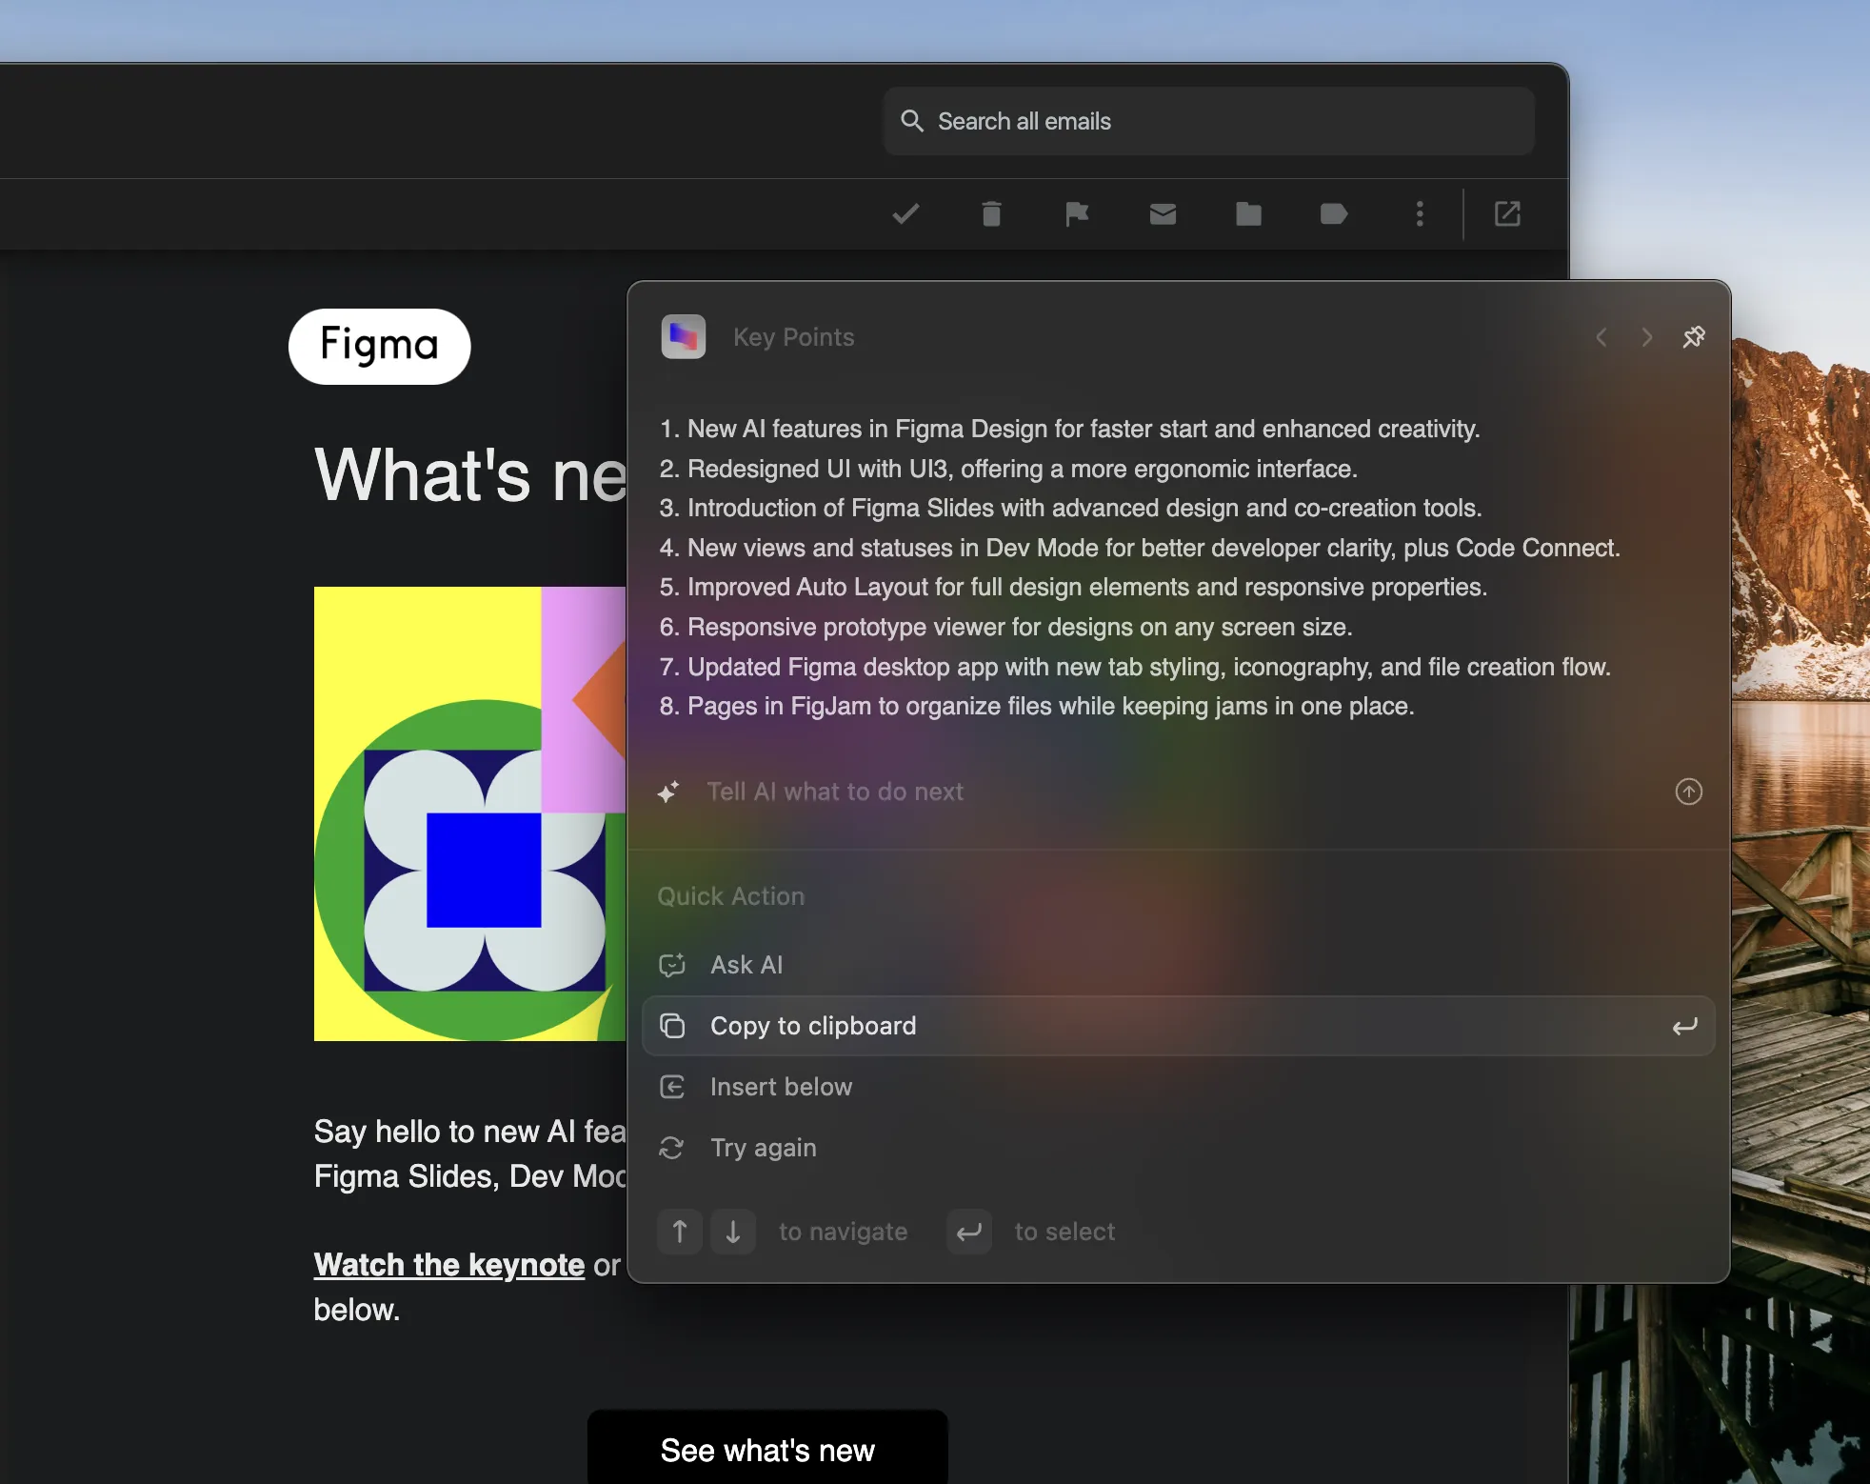Open the more options menu
The height and width of the screenshot is (1484, 1870).
(1419, 213)
